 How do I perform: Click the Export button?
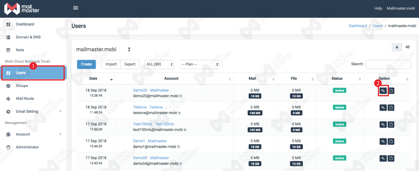tap(130, 64)
